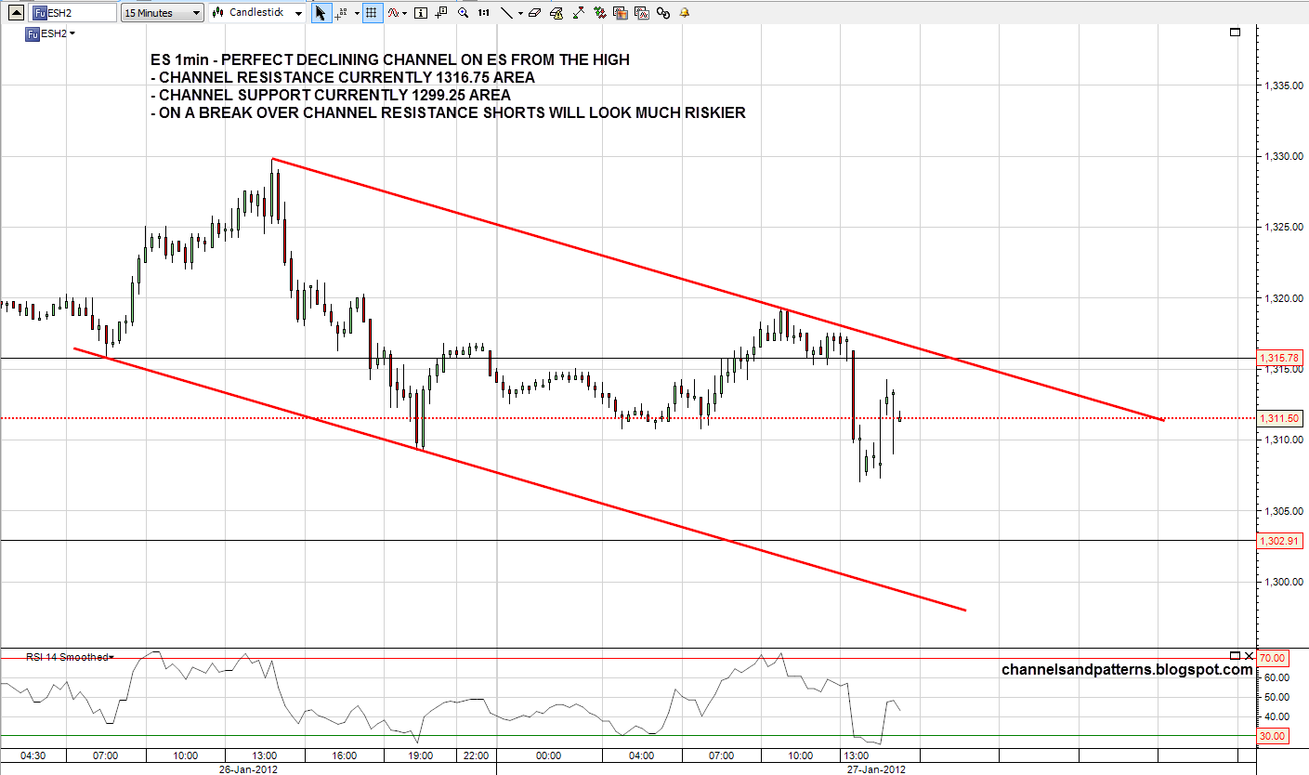1309x775 pixels.
Task: Reset chart scale with 1:1 button
Action: point(484,13)
